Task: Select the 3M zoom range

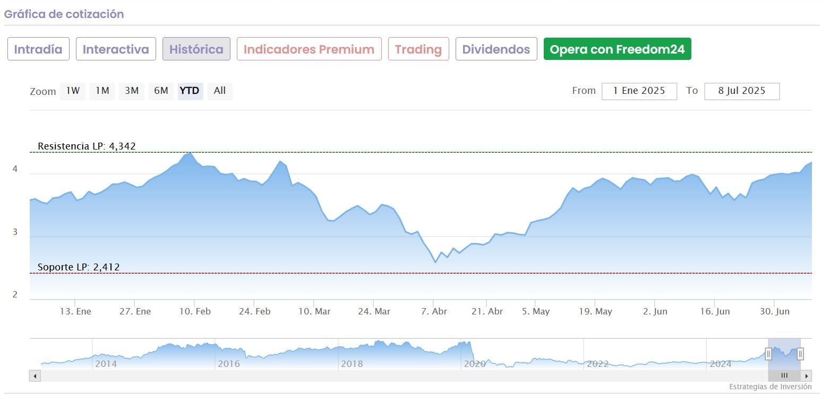Action: point(132,91)
